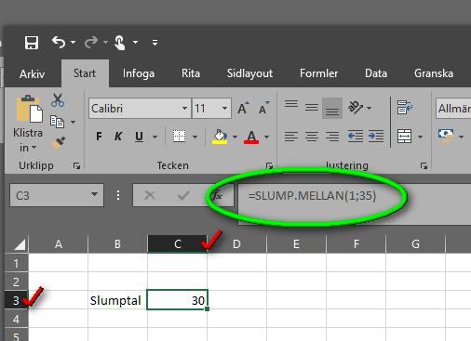Increase the cell indent
471x341 pixels.
coord(376,137)
